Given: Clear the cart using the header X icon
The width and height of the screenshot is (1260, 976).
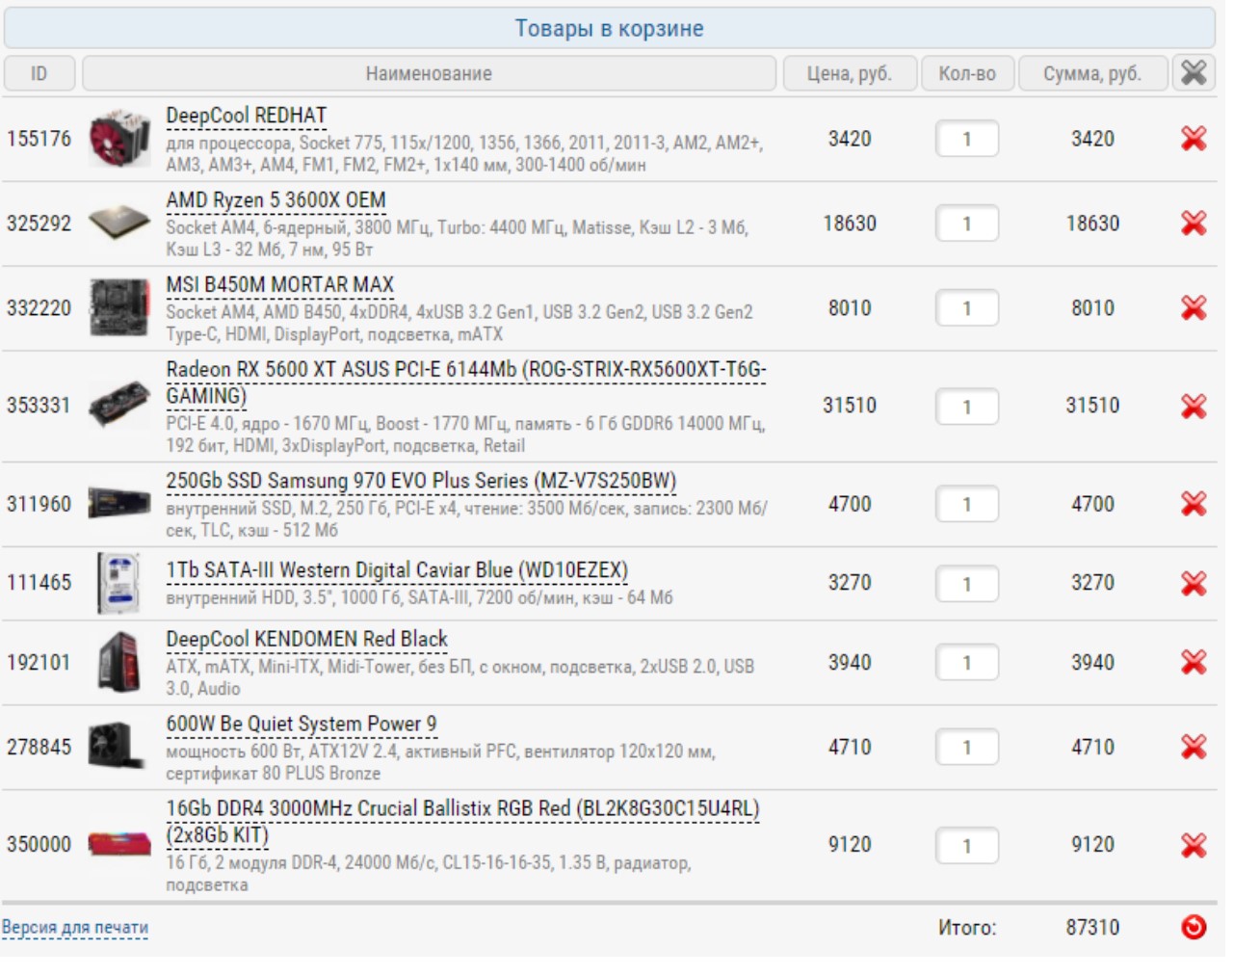Looking at the screenshot, I should point(1193,73).
